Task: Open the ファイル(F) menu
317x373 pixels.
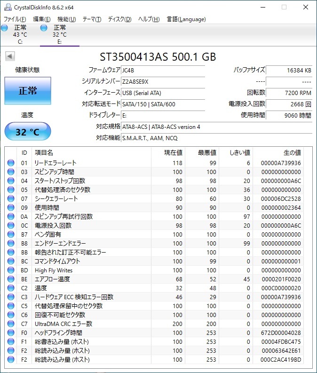Action: (x=15, y=19)
